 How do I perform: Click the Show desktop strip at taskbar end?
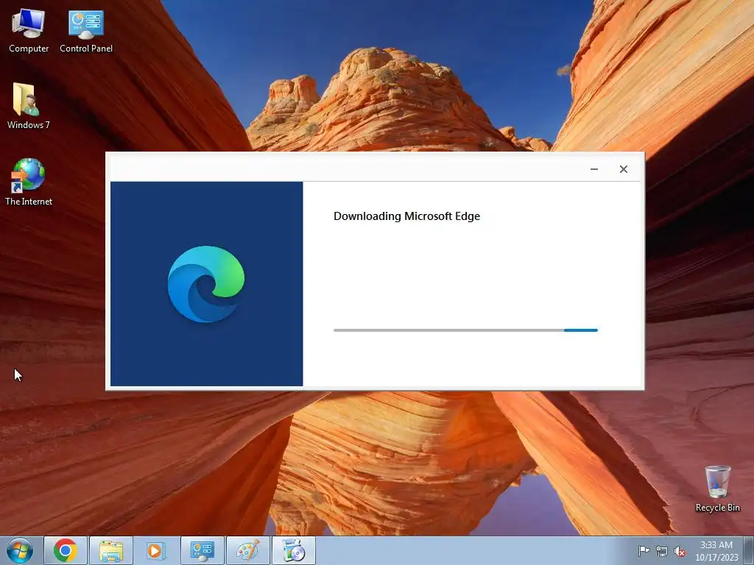tap(749, 550)
